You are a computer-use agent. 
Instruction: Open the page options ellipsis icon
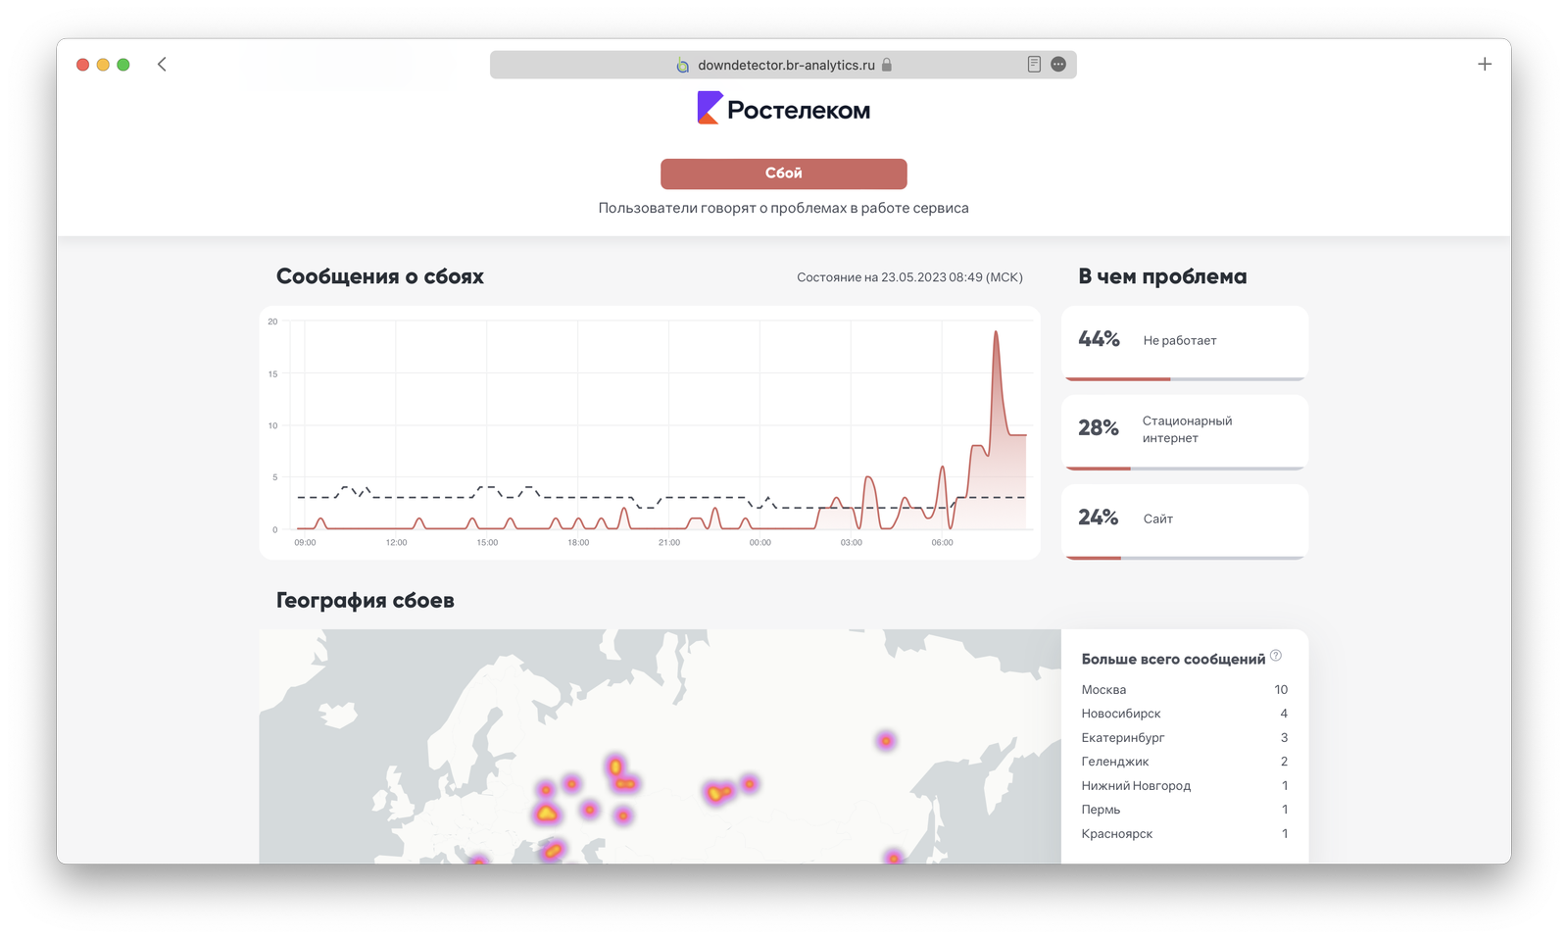point(1058,65)
